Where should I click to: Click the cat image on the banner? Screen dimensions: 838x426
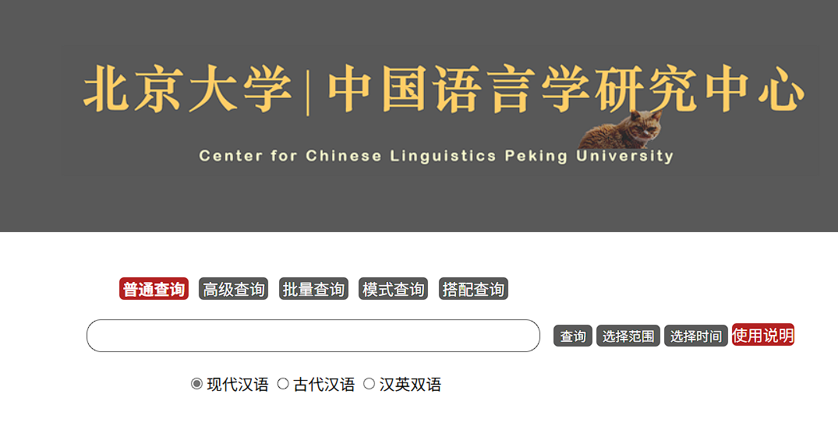(620, 129)
